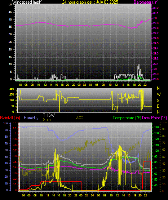This screenshot has height=200, width=168.
Task: Click the W compass direction letter
Action: [159, 94]
